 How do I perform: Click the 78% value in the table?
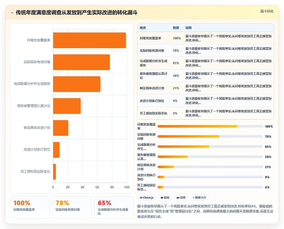click(x=176, y=50)
